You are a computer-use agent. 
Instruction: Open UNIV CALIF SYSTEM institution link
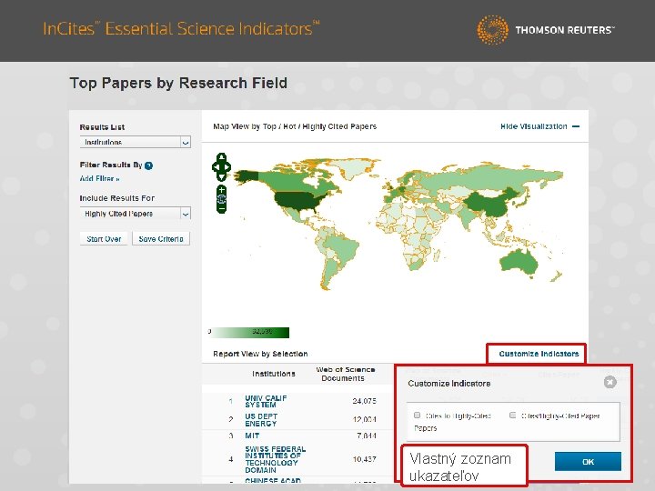(266, 401)
